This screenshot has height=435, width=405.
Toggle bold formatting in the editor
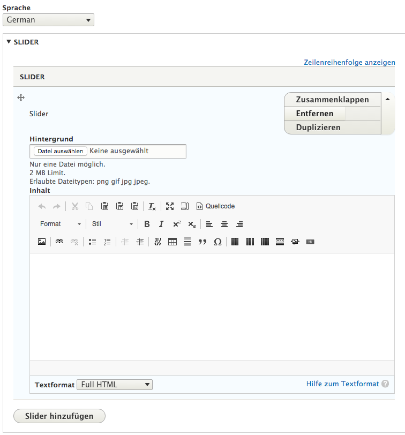[147, 224]
